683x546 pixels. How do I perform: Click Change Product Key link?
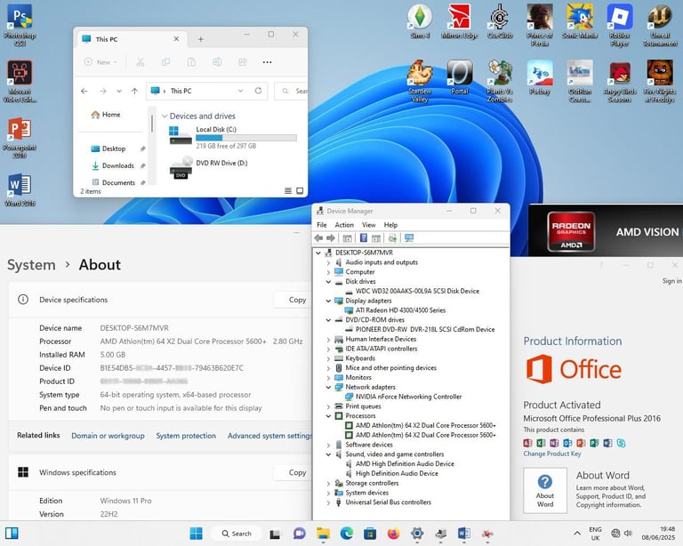552,454
